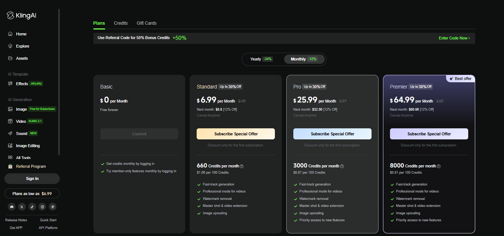Open the Image Editing tool

pyautogui.click(x=28, y=145)
